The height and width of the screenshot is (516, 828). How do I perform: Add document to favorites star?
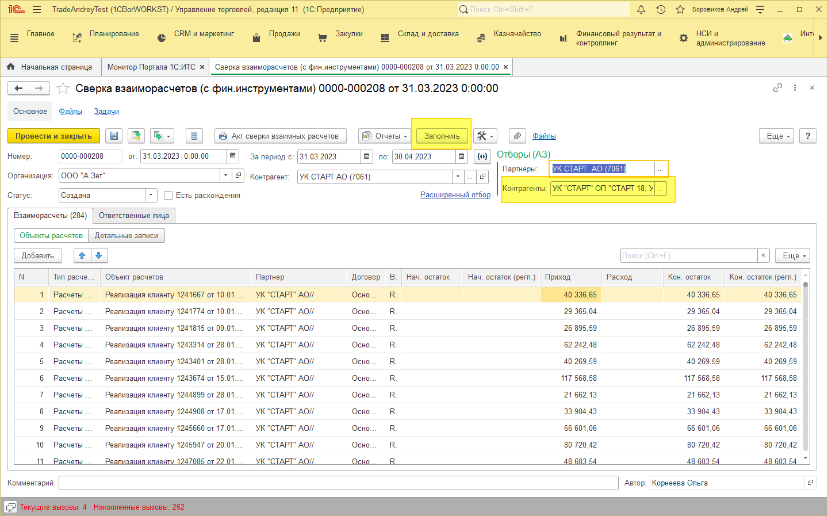coord(63,89)
